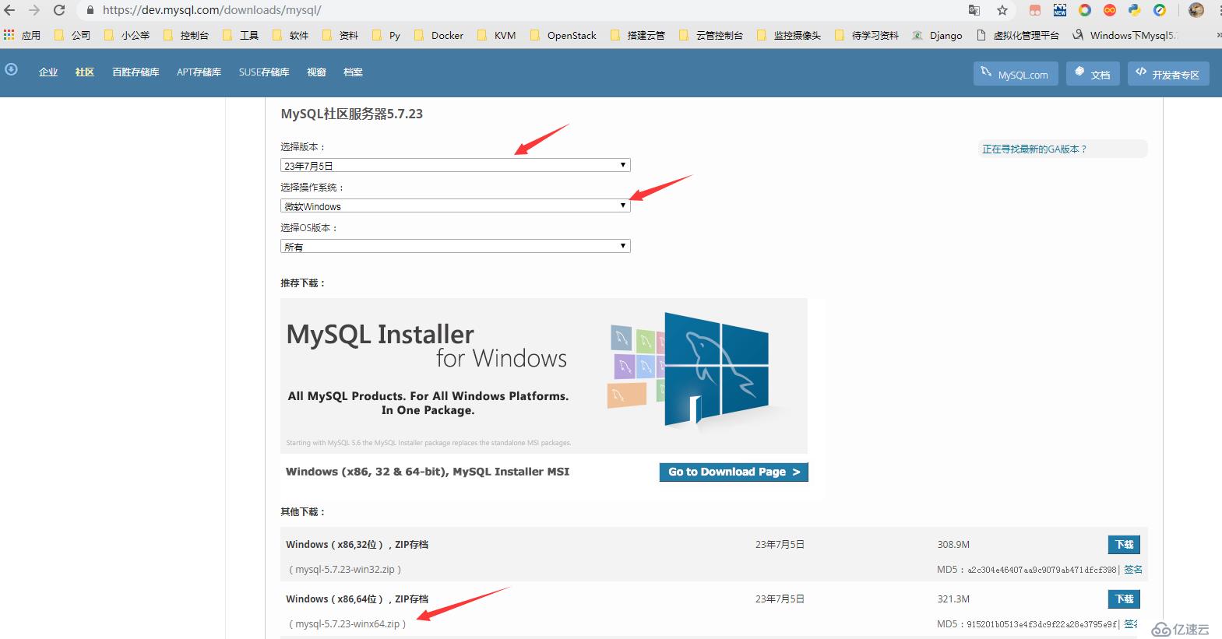Viewport: 1222px width, 639px height.
Task: Open the 云管控制台 bookmark folder
Action: pos(712,35)
